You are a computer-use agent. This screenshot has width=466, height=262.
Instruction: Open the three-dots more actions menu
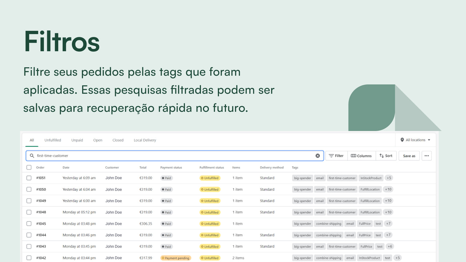pyautogui.click(x=427, y=156)
